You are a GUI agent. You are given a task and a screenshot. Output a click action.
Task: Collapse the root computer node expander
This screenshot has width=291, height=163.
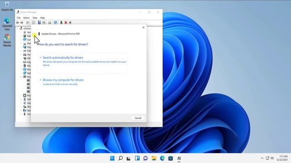tap(18, 29)
